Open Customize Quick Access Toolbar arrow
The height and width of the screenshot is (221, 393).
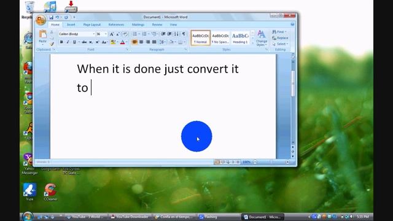point(74,17)
